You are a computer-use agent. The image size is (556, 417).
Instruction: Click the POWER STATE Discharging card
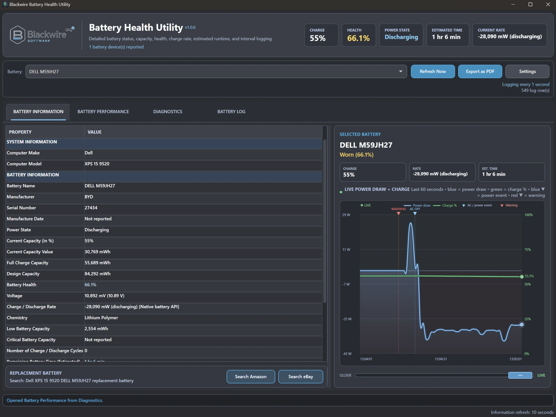coord(401,35)
